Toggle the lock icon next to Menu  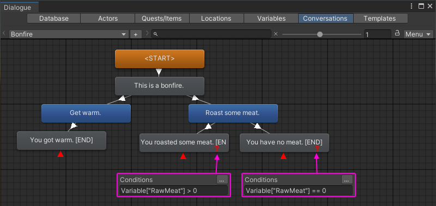point(397,33)
